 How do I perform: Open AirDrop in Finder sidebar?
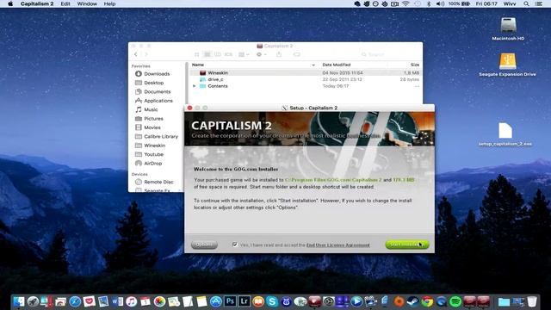[153, 164]
